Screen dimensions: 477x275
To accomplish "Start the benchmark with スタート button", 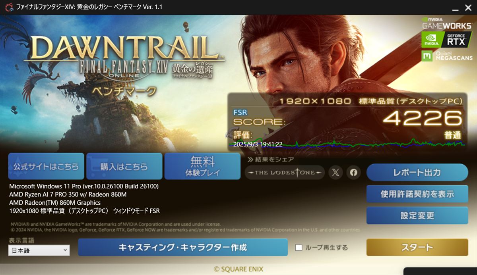I will coord(417,248).
